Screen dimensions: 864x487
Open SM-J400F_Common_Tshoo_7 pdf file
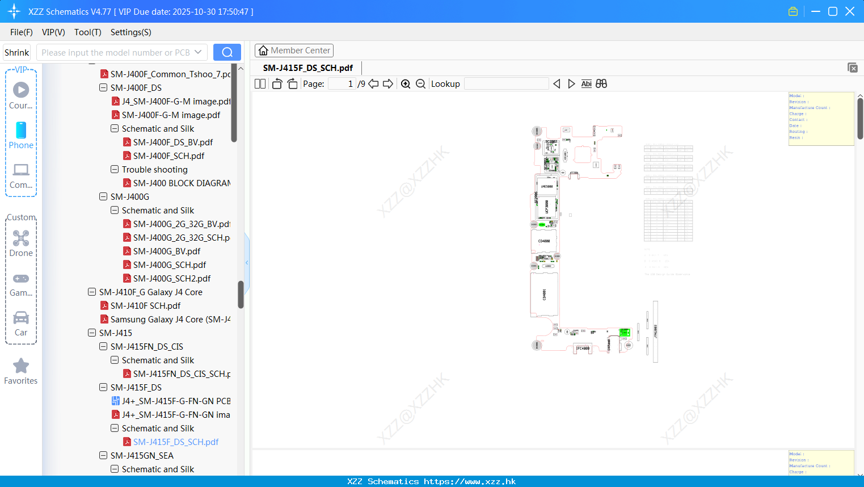166,74
